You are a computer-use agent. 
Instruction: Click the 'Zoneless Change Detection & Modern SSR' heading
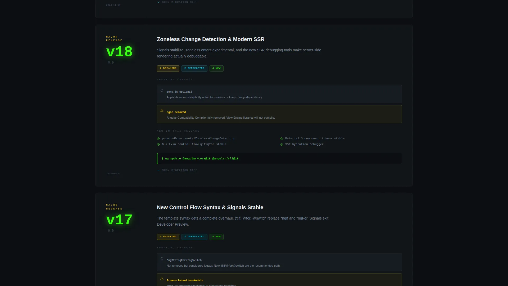[211, 39]
